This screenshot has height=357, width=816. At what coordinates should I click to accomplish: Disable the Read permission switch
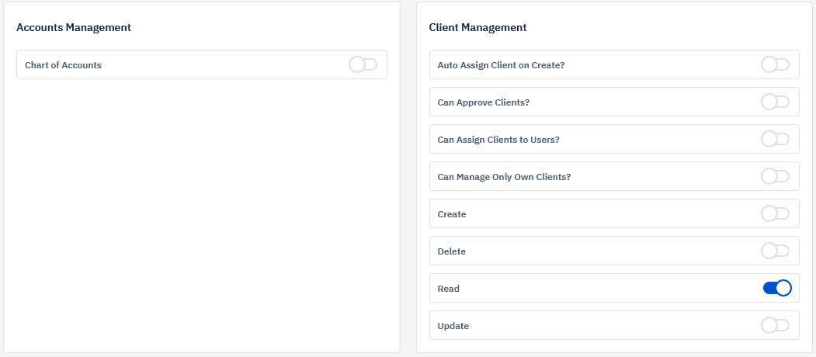pos(777,288)
